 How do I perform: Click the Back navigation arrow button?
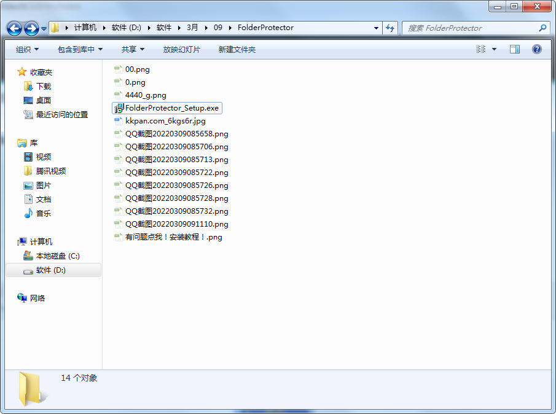pyautogui.click(x=15, y=28)
